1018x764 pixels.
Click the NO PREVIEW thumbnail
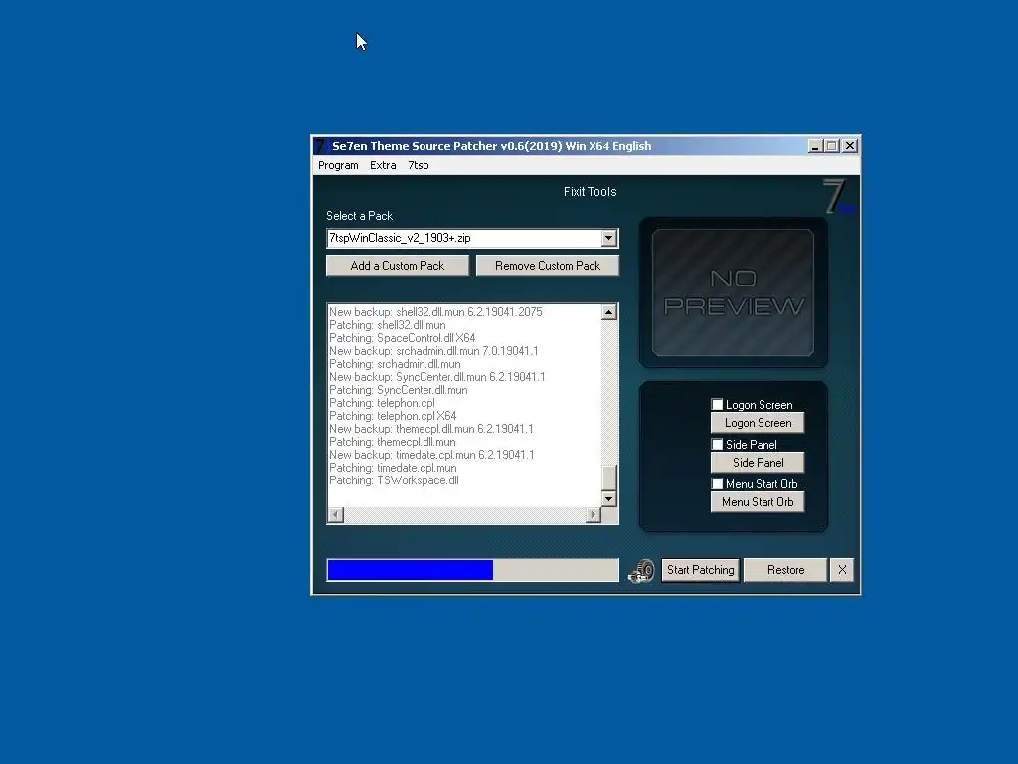point(733,292)
